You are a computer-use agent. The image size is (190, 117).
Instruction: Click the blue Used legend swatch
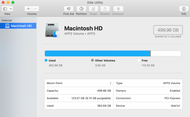pyautogui.click(x=46, y=60)
